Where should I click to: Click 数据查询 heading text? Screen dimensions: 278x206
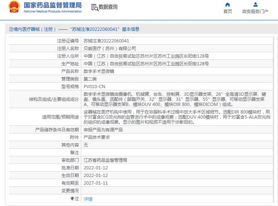pos(108,7)
